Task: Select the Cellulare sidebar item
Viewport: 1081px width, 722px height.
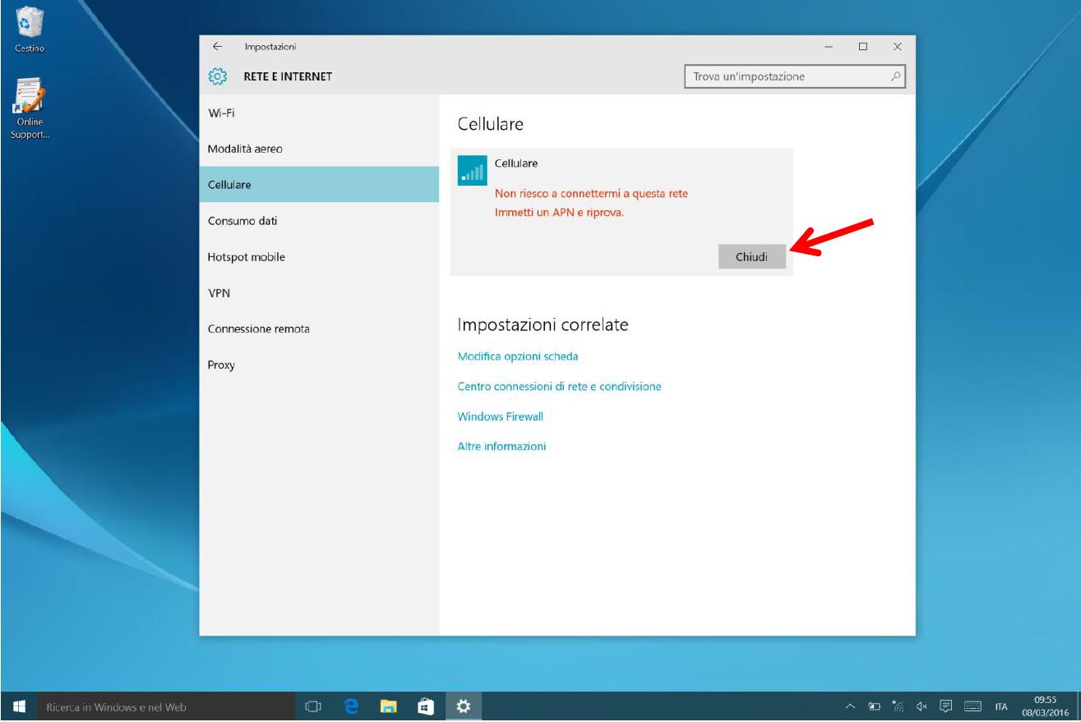Action: (x=319, y=185)
